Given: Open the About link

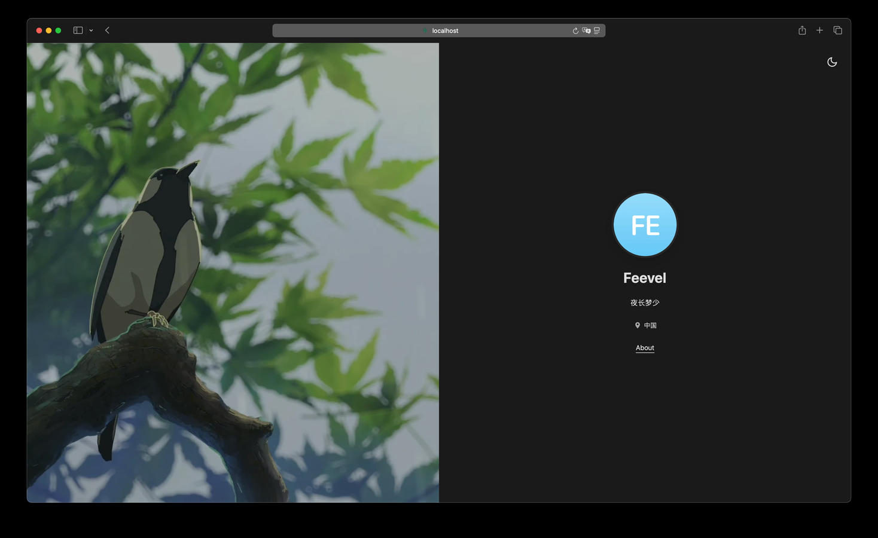Looking at the screenshot, I should click(x=645, y=348).
